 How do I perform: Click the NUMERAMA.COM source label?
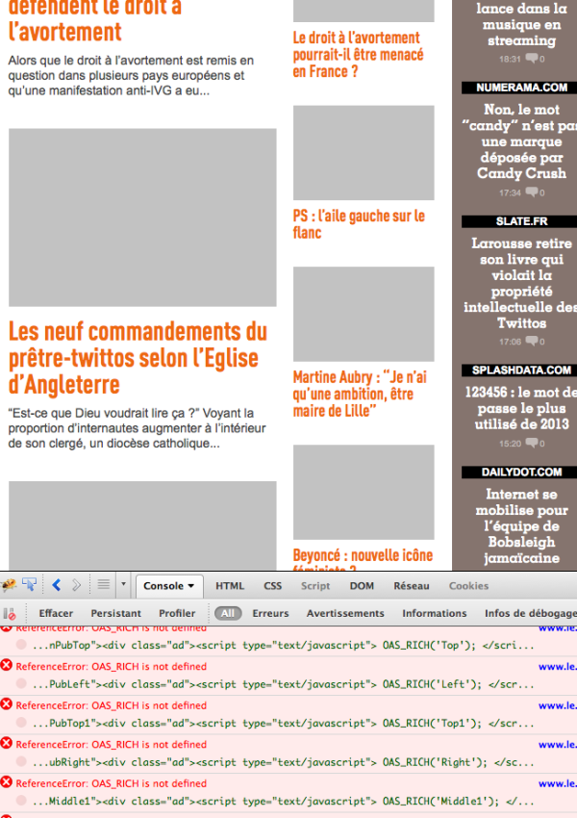[521, 88]
